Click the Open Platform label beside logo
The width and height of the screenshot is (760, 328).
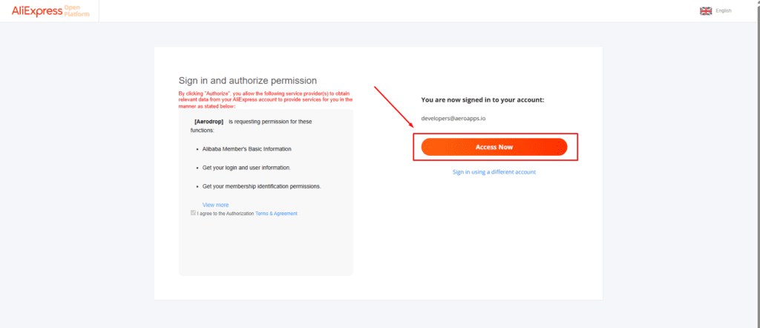[x=77, y=10]
